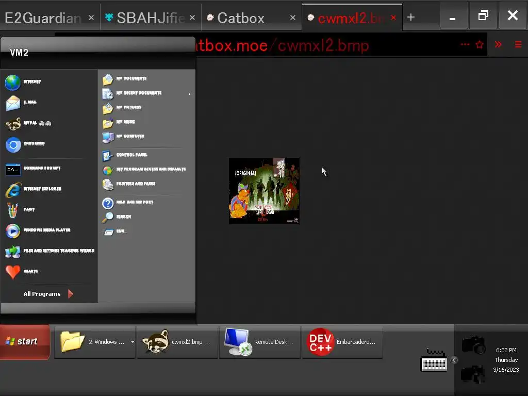528x396 pixels.
Task: Close the E2Guardian tab
Action: 91,18
